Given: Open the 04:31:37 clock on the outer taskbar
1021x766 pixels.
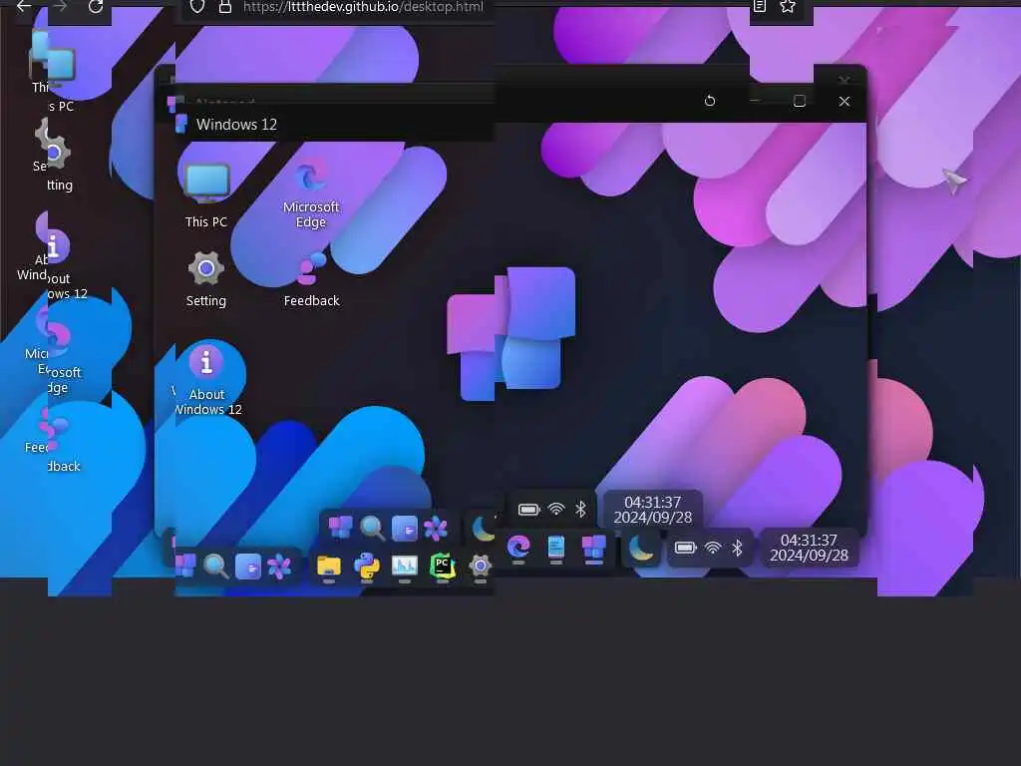Looking at the screenshot, I should tap(809, 548).
